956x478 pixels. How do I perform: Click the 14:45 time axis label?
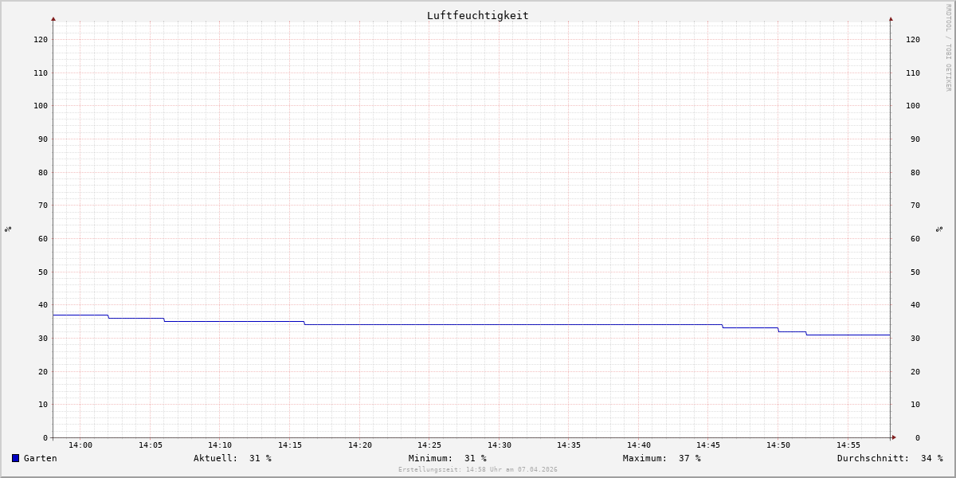[x=708, y=445]
